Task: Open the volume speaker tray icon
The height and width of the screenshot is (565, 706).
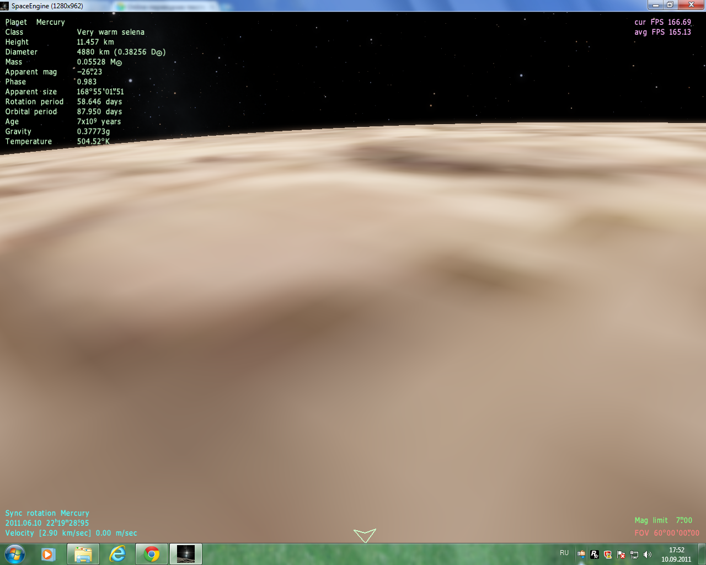Action: tap(648, 555)
